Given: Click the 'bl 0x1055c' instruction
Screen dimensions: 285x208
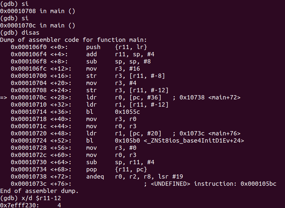Looking at the screenshot, I should (113, 112).
